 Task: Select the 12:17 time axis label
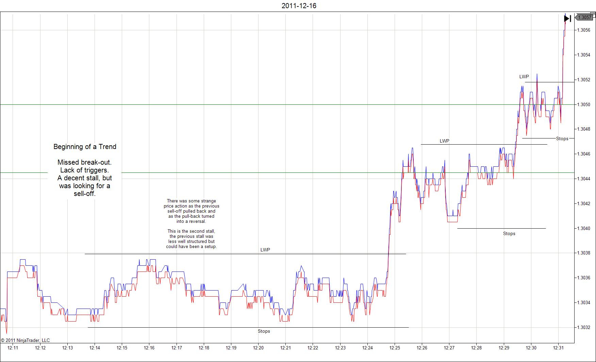(177, 348)
